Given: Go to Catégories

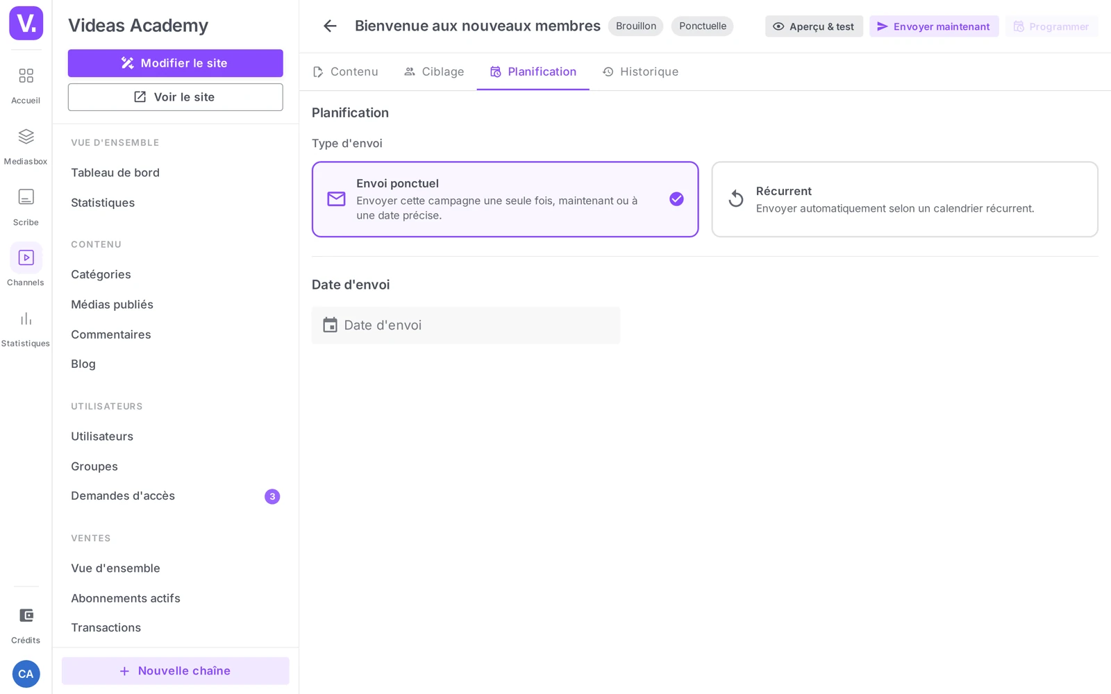Looking at the screenshot, I should (101, 274).
